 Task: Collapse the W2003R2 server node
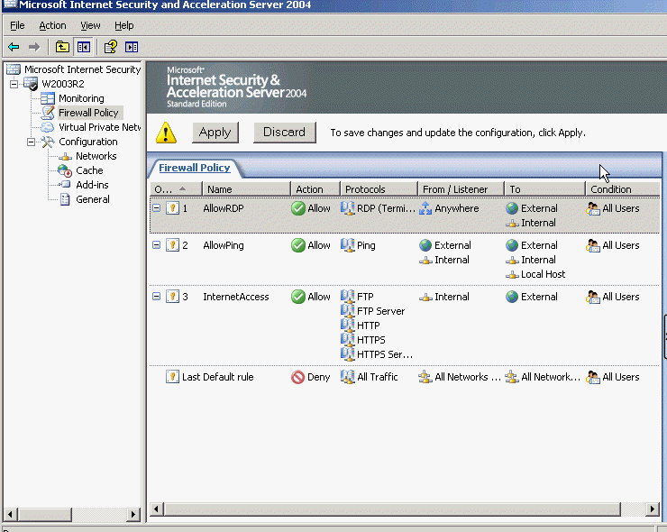pyautogui.click(x=14, y=84)
